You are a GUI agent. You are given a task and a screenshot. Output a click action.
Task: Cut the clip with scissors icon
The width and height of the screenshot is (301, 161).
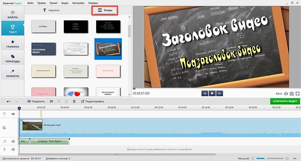pyautogui.click(x=51, y=101)
